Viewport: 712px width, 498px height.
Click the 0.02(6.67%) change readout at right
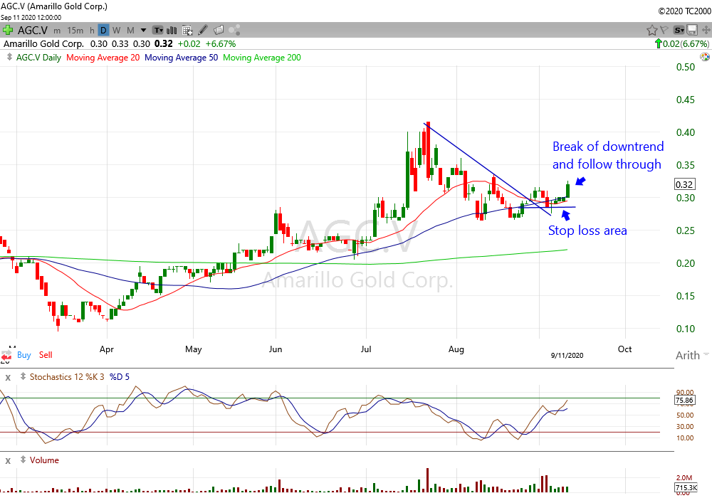pos(681,44)
